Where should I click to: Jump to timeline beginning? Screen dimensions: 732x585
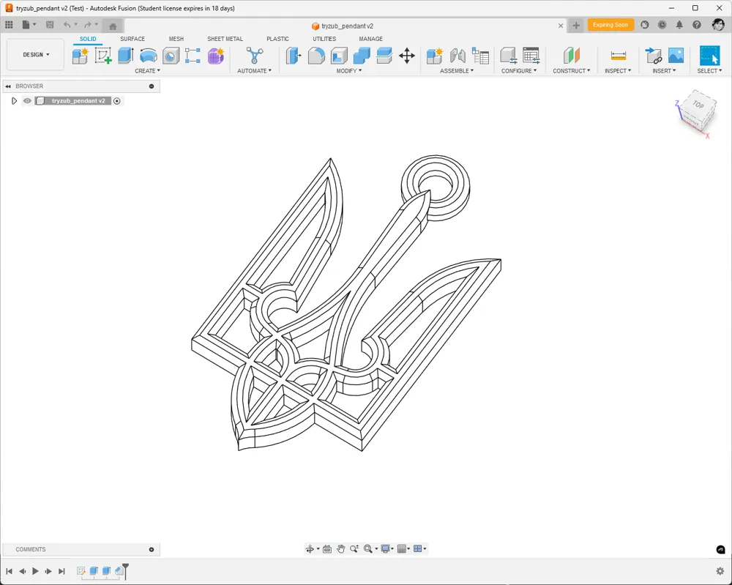pos(9,571)
